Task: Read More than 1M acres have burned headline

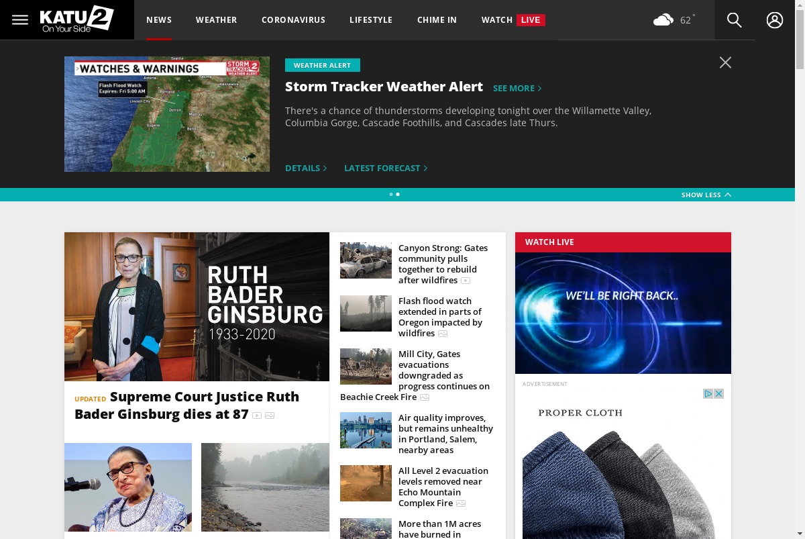Action: (x=439, y=529)
